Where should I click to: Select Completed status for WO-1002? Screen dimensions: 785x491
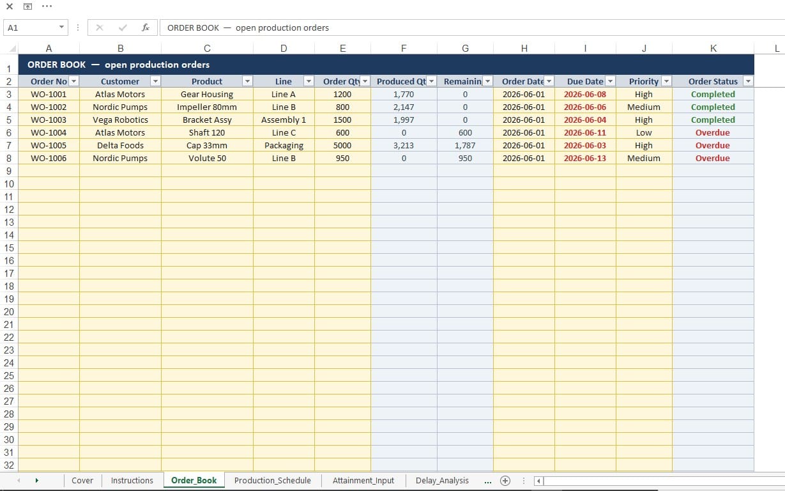713,107
